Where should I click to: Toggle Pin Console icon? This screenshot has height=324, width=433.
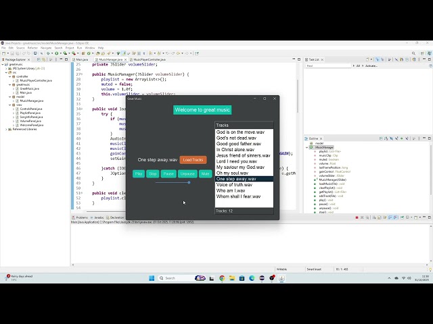(x=403, y=217)
